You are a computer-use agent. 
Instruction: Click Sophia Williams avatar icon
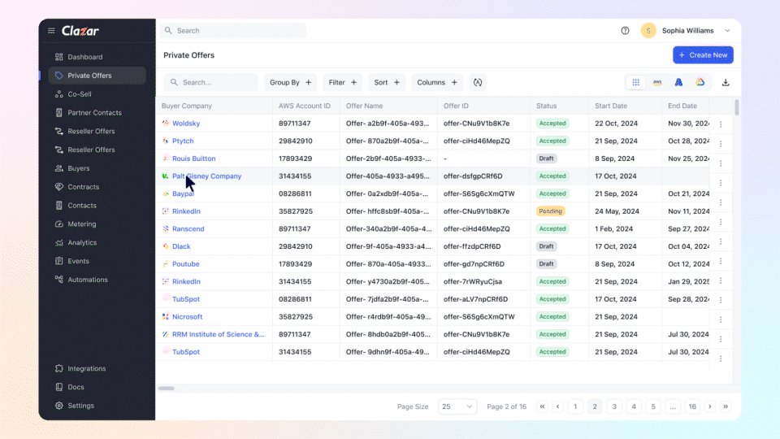point(648,31)
